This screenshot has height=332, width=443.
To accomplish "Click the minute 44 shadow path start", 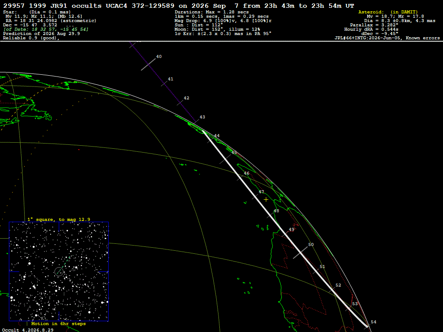I will click(x=211, y=140).
